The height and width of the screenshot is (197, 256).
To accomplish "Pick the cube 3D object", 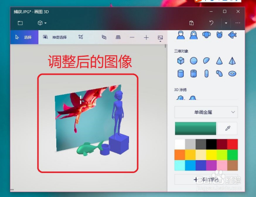I will [181, 60].
